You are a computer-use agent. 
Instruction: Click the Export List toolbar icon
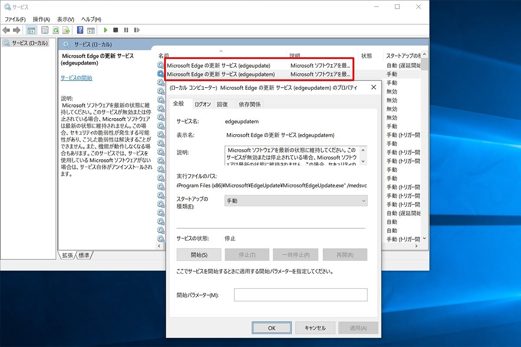66,30
